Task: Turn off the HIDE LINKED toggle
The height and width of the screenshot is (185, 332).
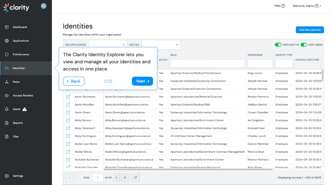Action: click(304, 45)
